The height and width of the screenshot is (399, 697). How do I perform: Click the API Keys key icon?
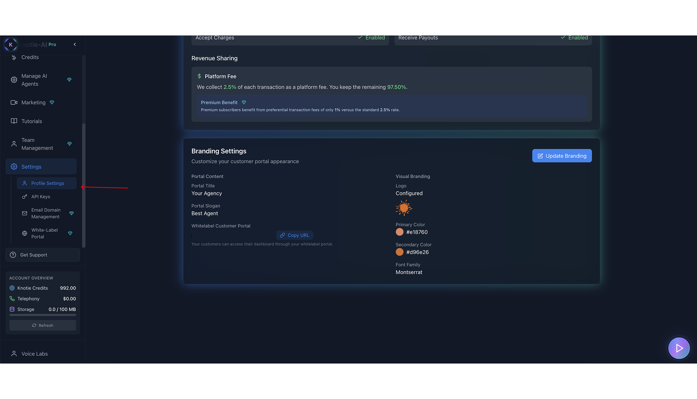tap(25, 197)
